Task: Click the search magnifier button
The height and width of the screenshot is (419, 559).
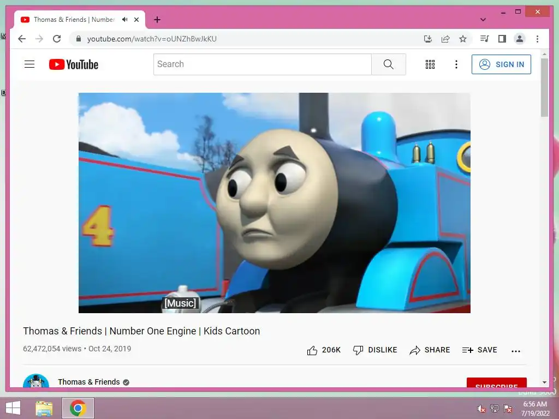Action: pyautogui.click(x=389, y=64)
